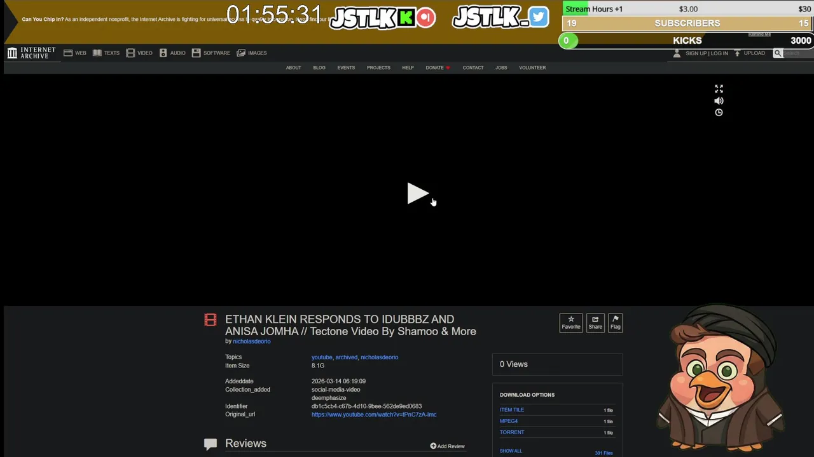Click the Share button
Image resolution: width=814 pixels, height=457 pixels.
point(595,322)
